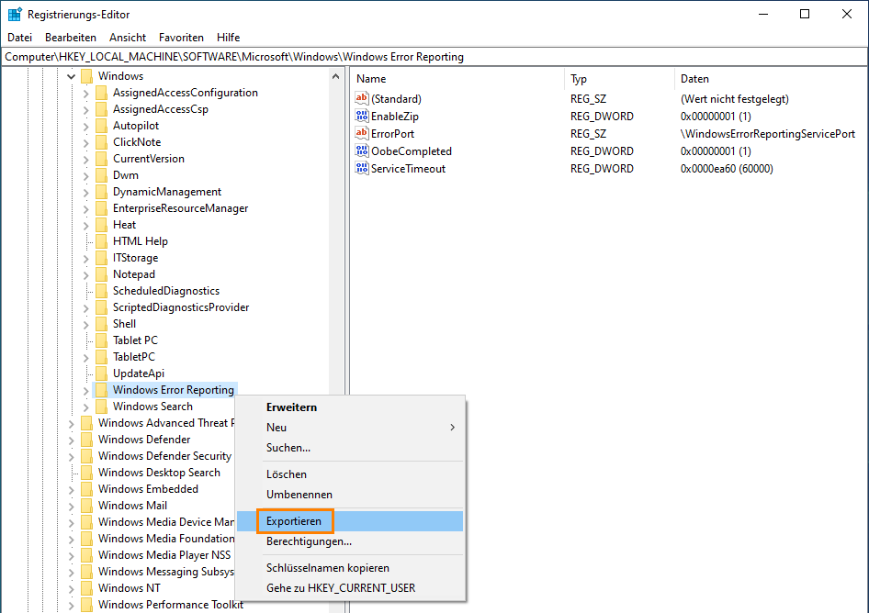This screenshot has height=613, width=869.
Task: Choose Berechtigungen from context menu
Action: click(308, 541)
